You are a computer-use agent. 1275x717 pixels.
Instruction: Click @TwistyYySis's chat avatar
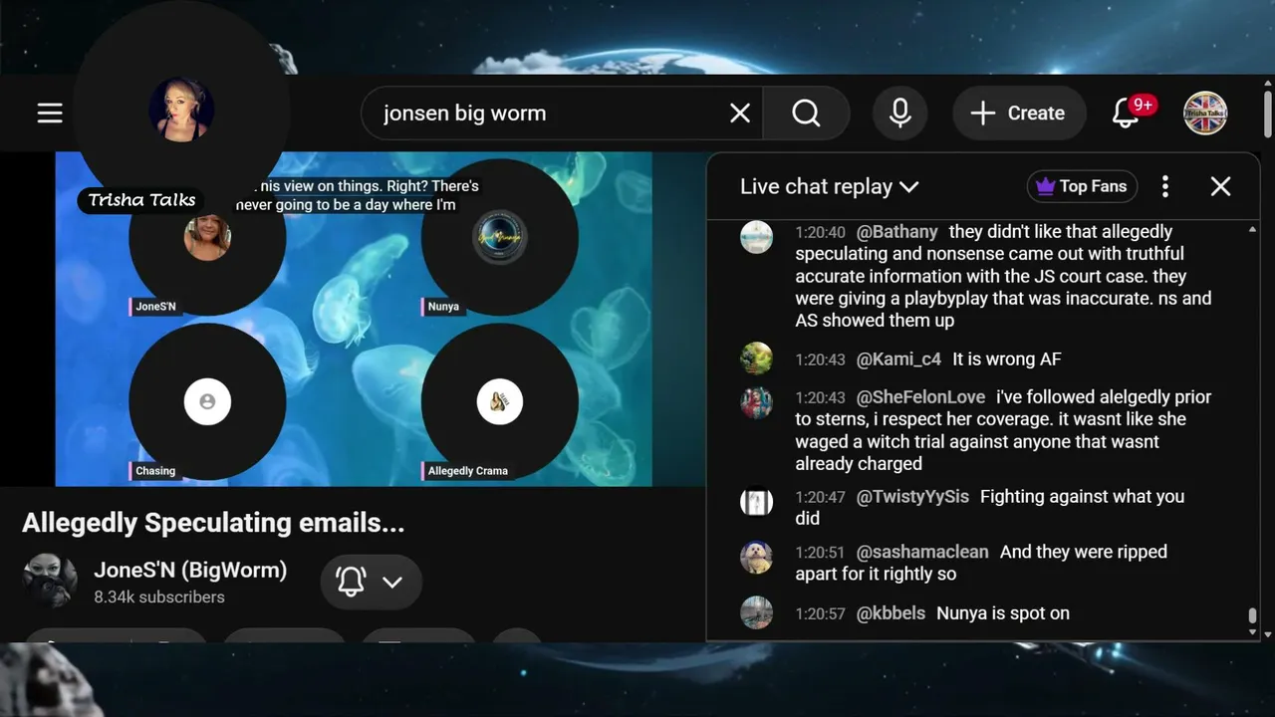click(757, 502)
